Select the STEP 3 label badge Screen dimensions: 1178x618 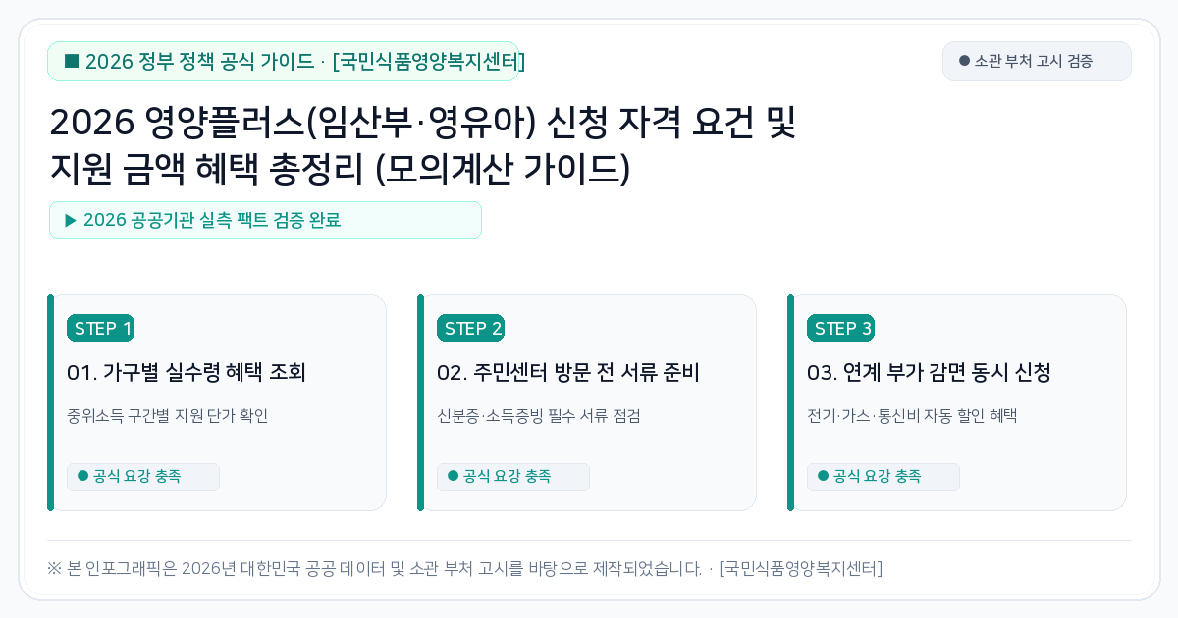(x=840, y=329)
